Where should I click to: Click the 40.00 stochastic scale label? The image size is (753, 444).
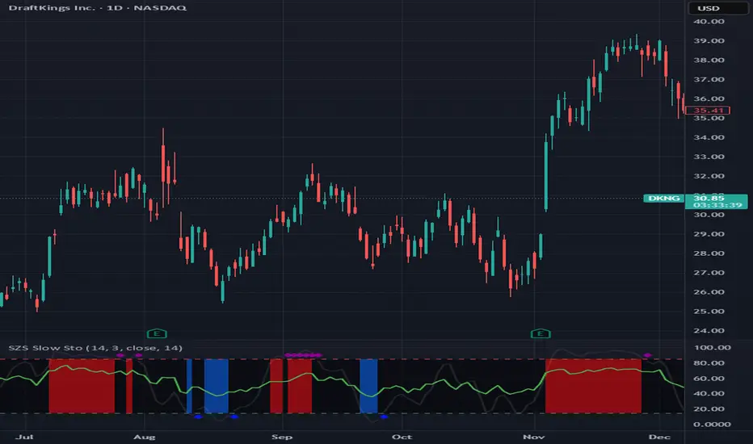click(709, 394)
